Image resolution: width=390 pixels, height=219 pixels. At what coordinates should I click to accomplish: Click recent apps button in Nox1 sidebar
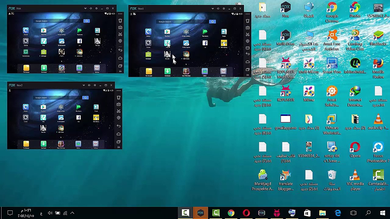(248, 69)
